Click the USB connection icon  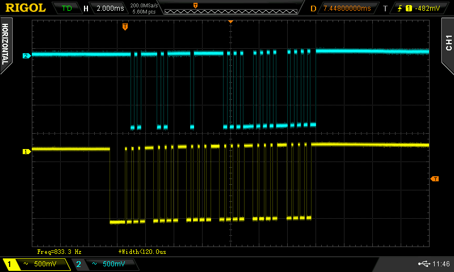click(x=424, y=263)
